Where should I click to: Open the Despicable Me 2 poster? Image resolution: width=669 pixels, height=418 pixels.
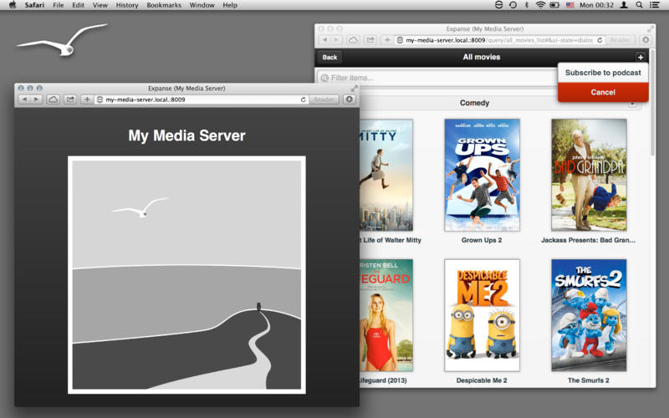coord(482,315)
